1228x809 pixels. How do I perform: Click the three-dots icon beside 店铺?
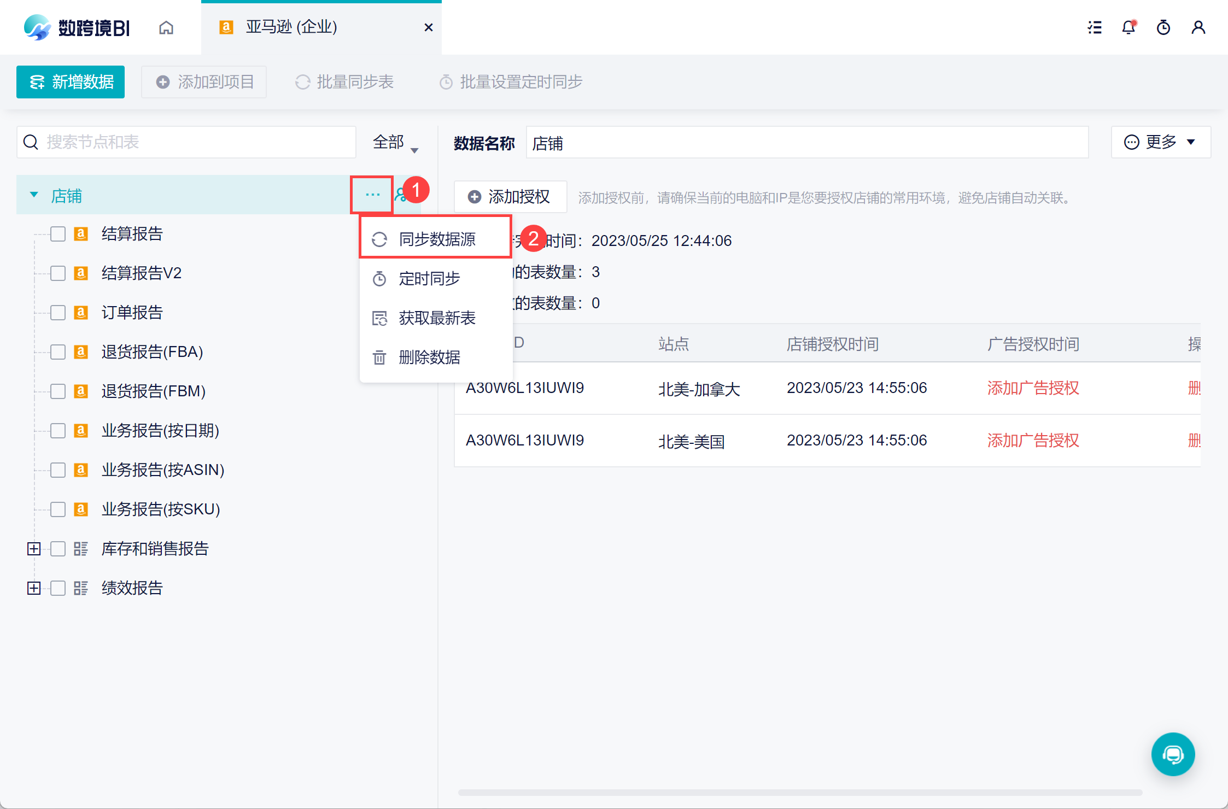372,195
